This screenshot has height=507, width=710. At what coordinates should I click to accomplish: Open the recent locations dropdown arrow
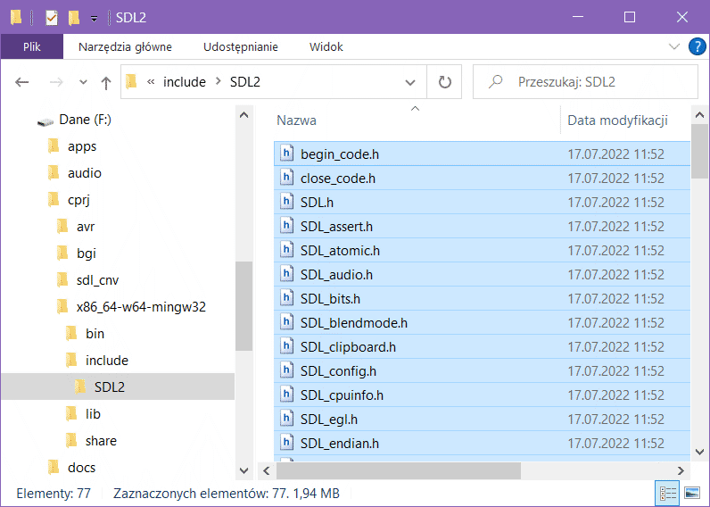point(83,82)
